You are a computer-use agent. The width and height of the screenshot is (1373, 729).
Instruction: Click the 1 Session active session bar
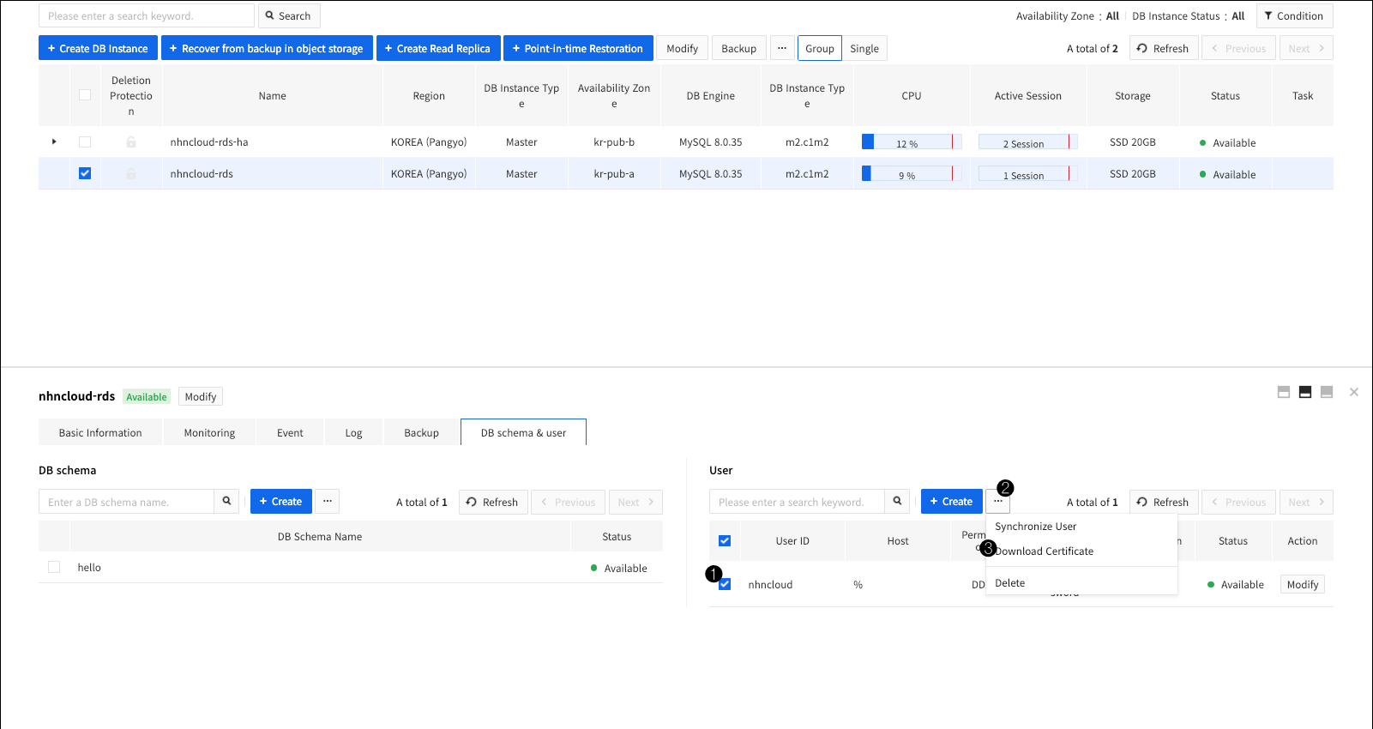(x=1027, y=174)
